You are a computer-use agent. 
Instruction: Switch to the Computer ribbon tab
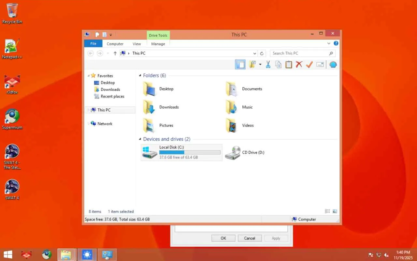[115, 44]
